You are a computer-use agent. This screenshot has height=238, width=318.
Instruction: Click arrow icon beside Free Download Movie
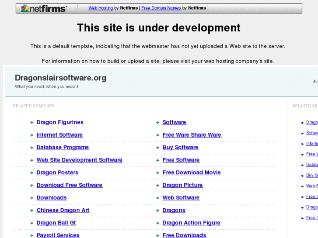(x=157, y=173)
